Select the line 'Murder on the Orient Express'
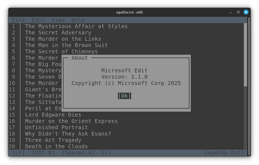259x165 pixels. pos(71,121)
